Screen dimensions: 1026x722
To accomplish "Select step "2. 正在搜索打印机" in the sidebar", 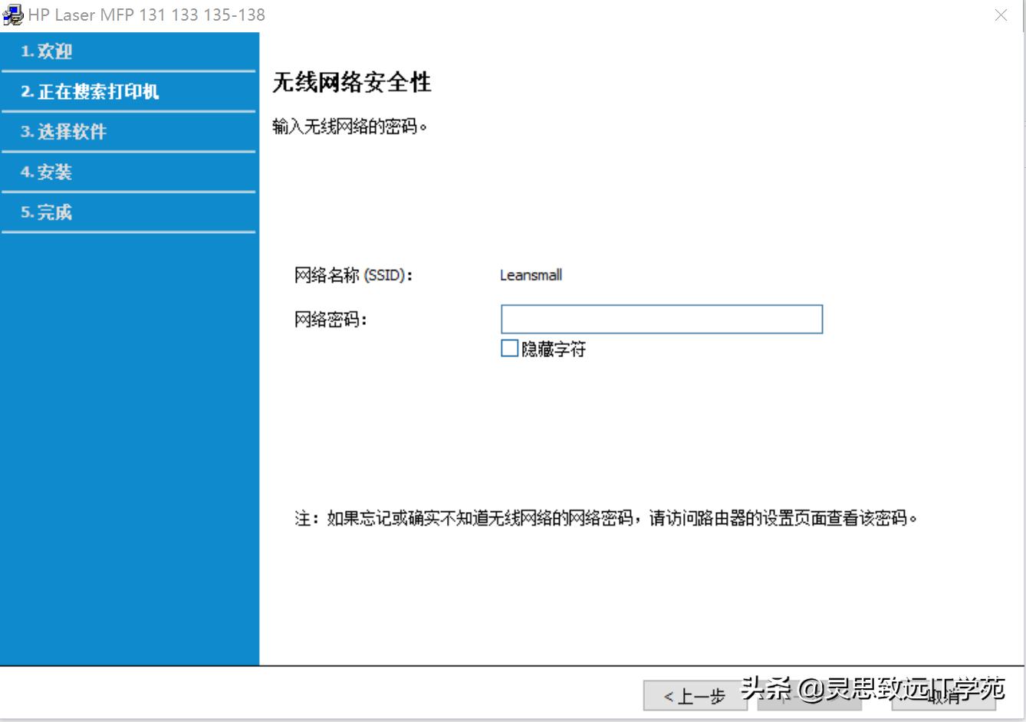I will (x=92, y=91).
